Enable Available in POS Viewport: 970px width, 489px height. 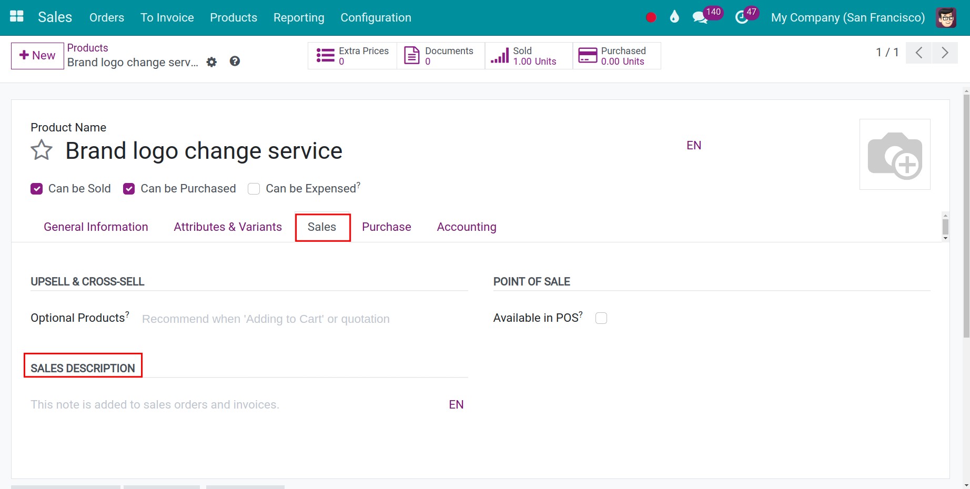[601, 318]
